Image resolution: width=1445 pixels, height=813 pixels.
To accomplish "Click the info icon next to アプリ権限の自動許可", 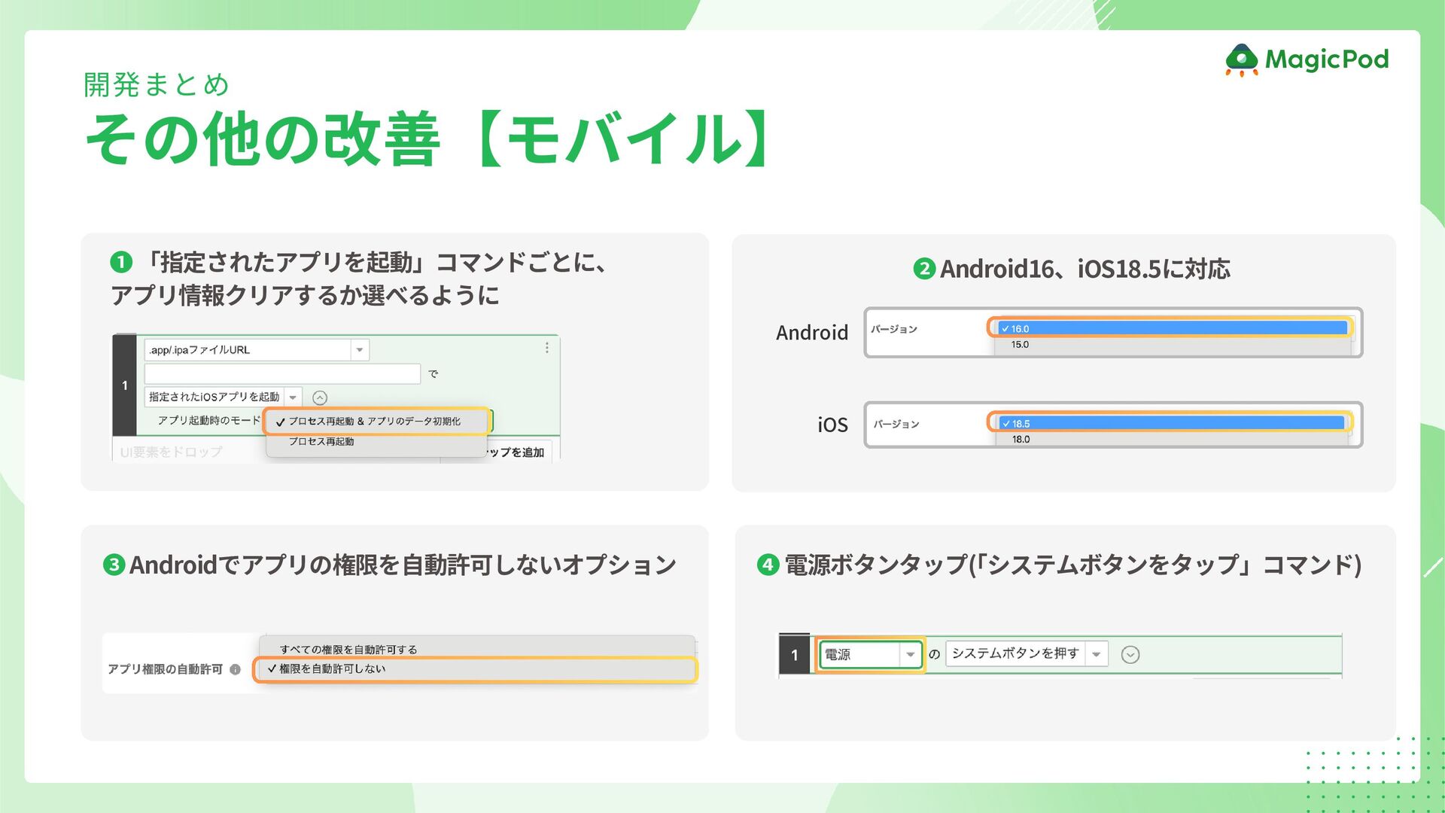I will (236, 669).
